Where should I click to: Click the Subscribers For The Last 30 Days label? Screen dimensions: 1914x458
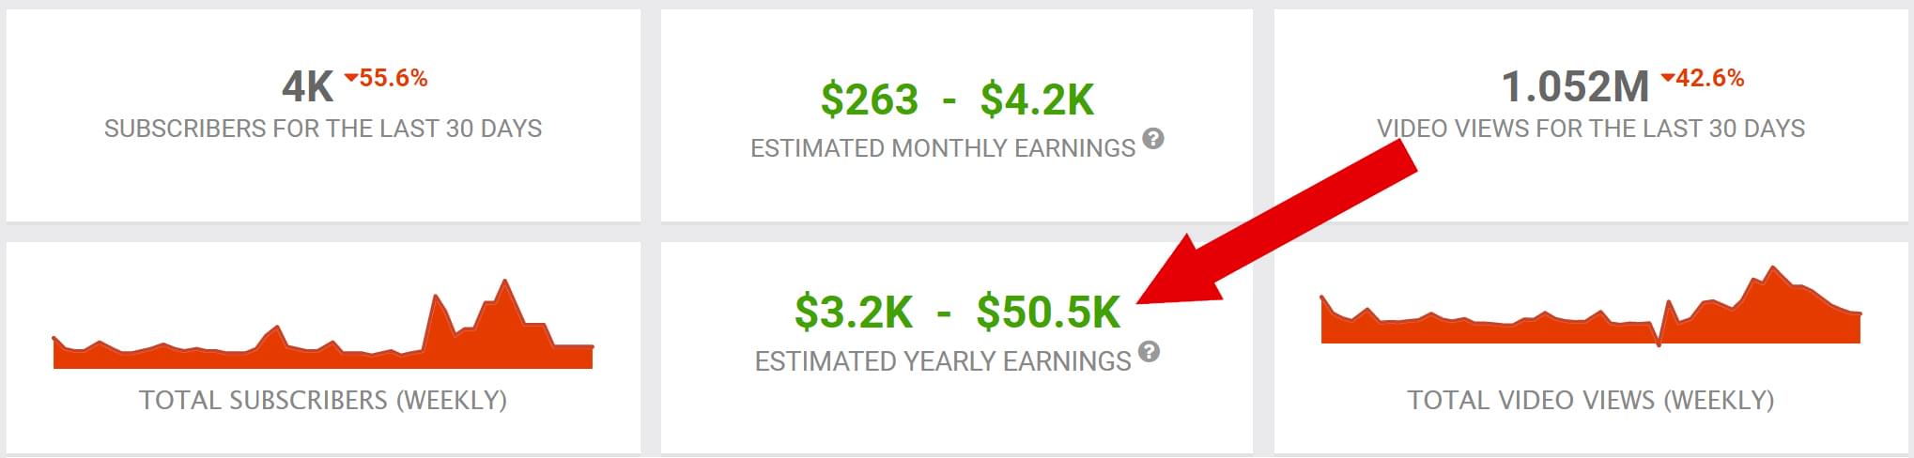tap(323, 129)
